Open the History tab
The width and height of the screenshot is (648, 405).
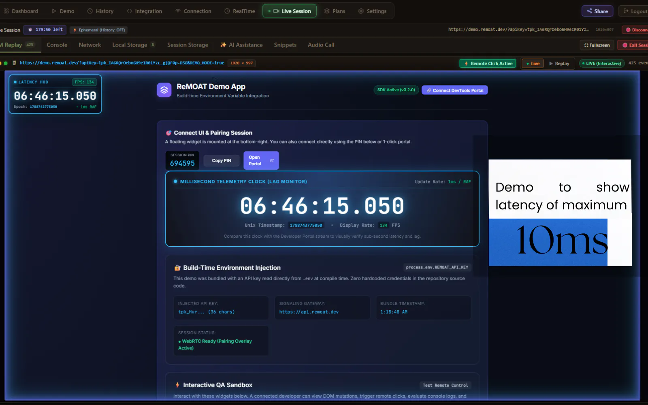(x=100, y=11)
